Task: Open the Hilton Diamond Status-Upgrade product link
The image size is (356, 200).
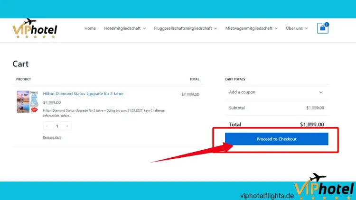Action: (x=83, y=94)
